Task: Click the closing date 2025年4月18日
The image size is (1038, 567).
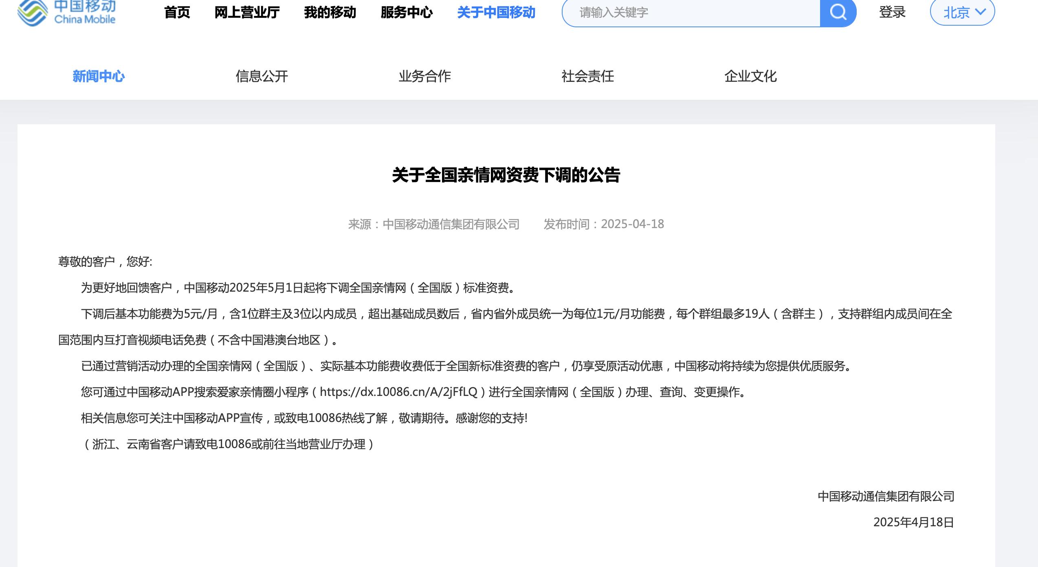Action: (914, 522)
